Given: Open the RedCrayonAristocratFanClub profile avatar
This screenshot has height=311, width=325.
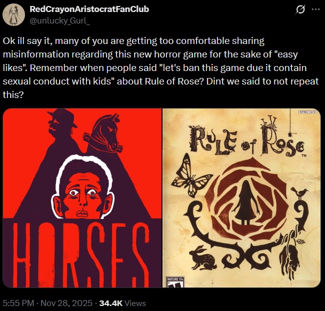Looking at the screenshot, I should click(13, 14).
